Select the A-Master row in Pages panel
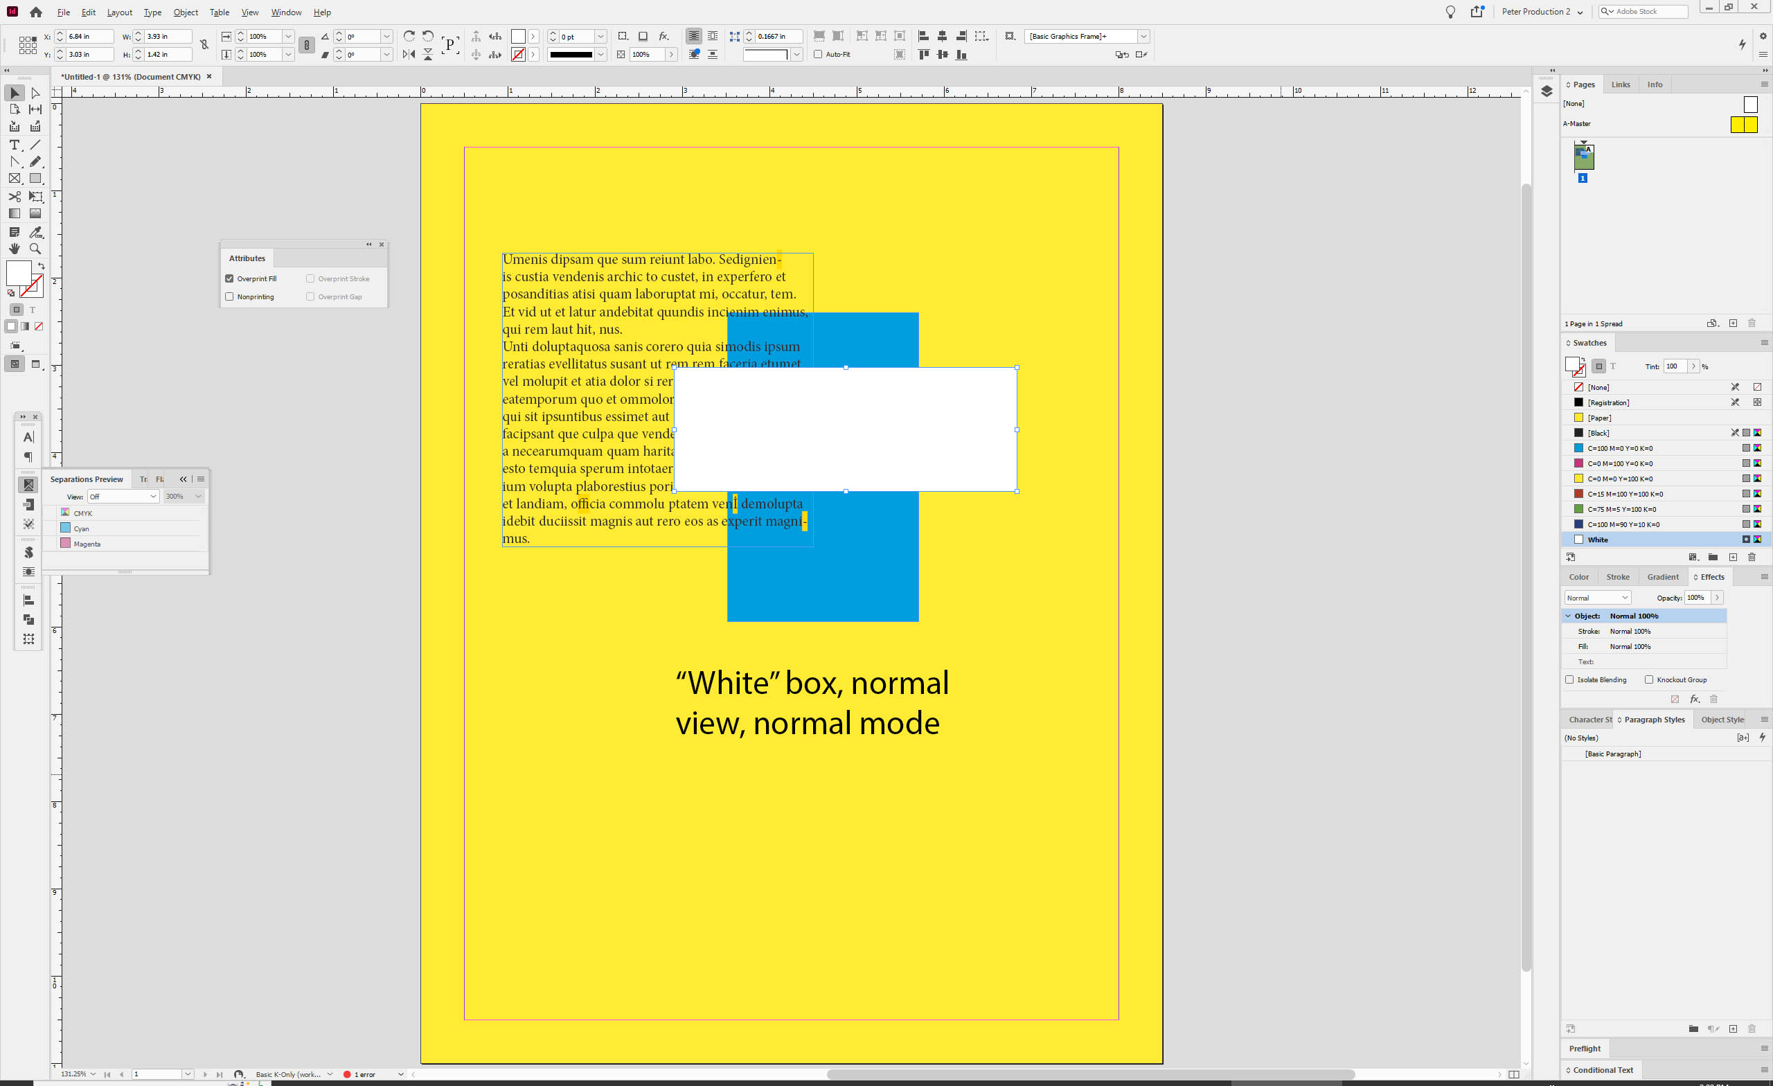Viewport: 1773px width, 1086px height. [x=1659, y=124]
